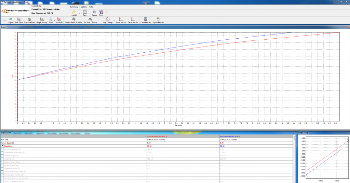Open the Tools icon

[x=101, y=12]
